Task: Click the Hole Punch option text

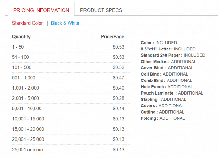Action: pyautogui.click(x=167, y=87)
